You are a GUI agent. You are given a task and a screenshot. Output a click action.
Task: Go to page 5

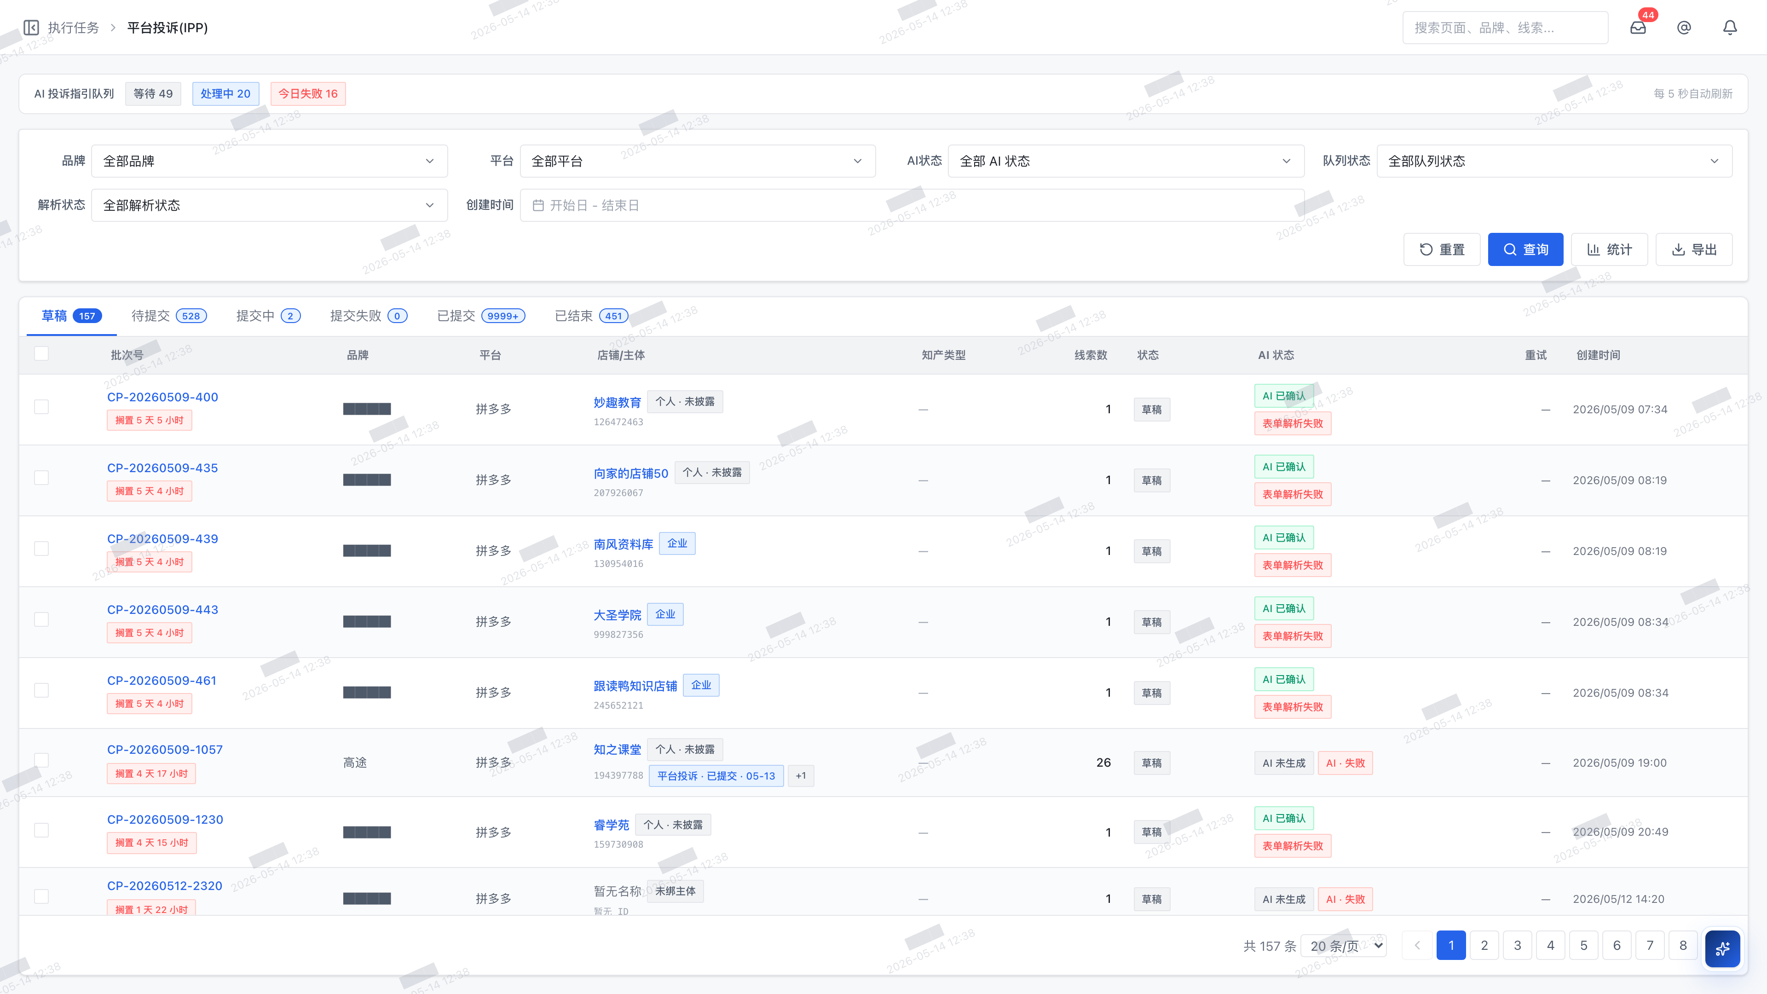[x=1584, y=945]
